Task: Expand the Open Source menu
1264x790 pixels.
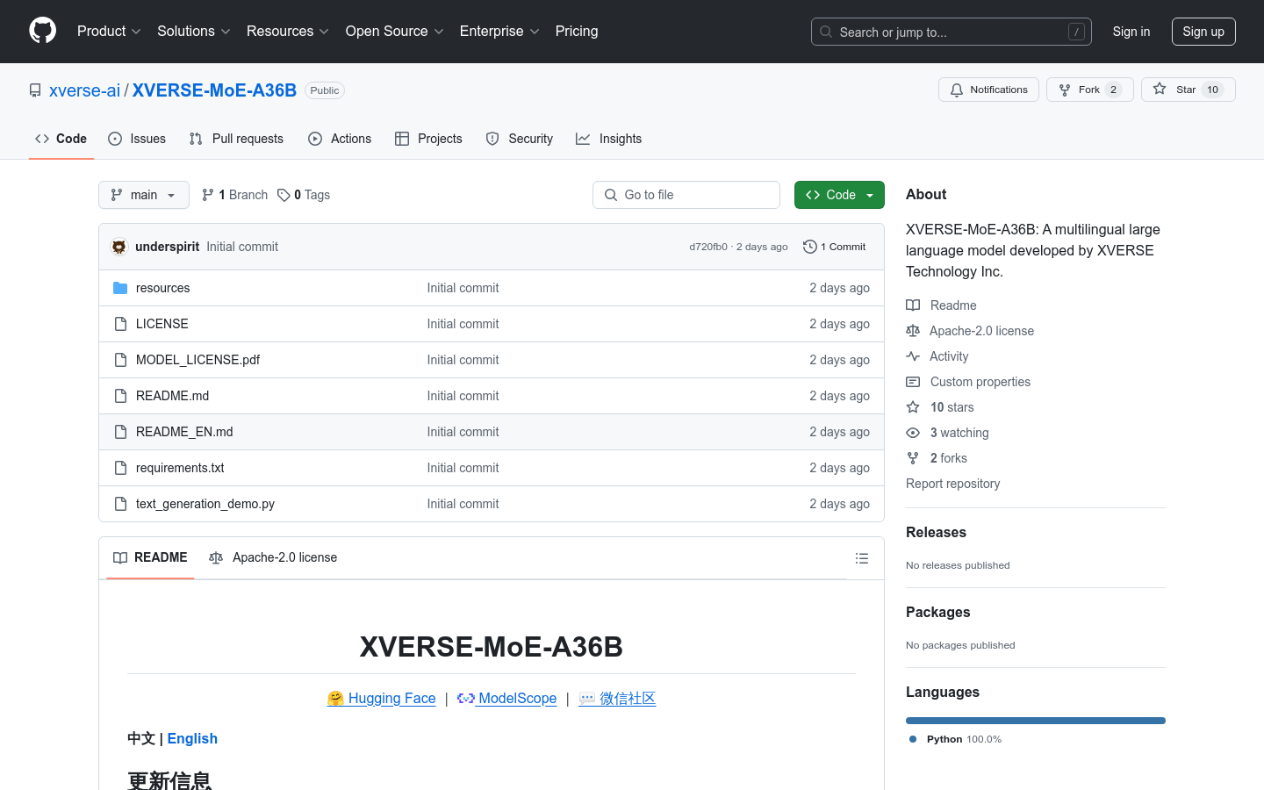Action: pos(395,32)
